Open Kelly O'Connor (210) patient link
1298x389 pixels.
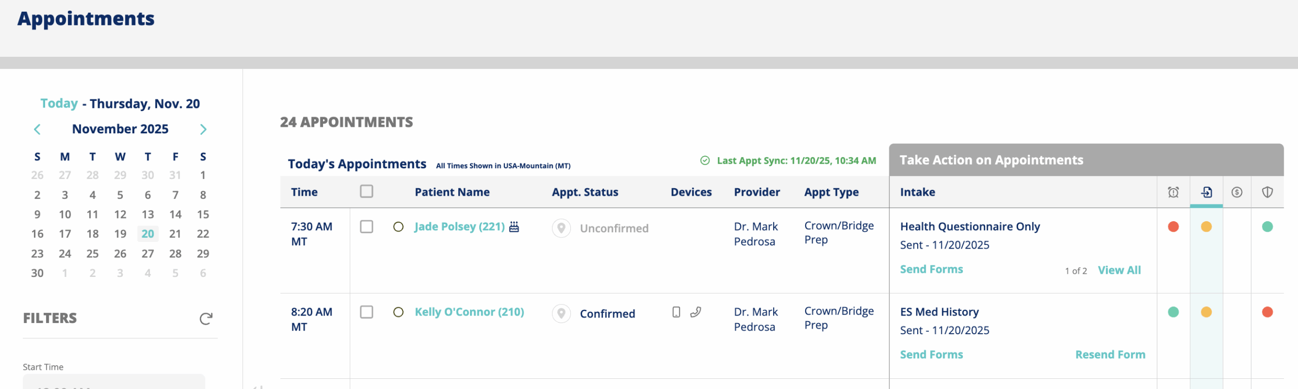[470, 312]
